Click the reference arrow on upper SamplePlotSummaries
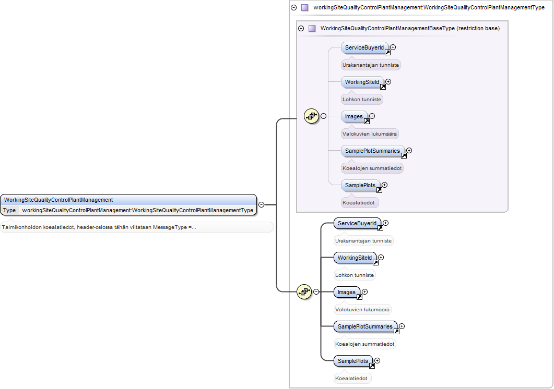Image resolution: width=554 pixels, height=389 pixels. coord(404,156)
